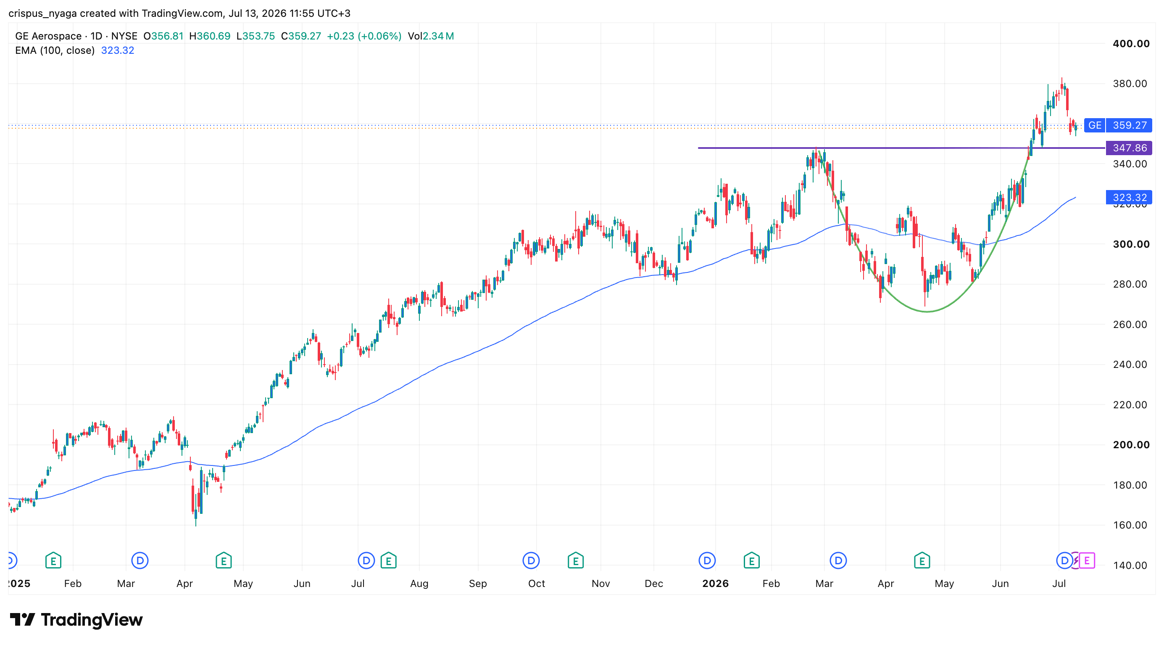
Task: Click the lightning bolt event marker in July 2026
Action: click(1076, 560)
